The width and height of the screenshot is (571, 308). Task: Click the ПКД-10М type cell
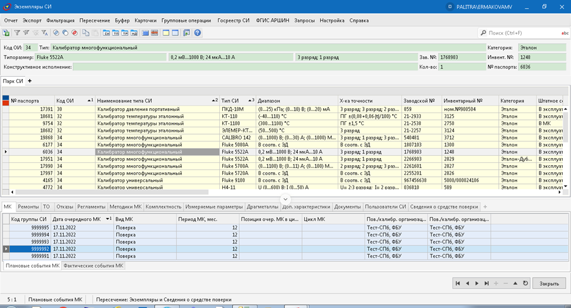(238, 109)
